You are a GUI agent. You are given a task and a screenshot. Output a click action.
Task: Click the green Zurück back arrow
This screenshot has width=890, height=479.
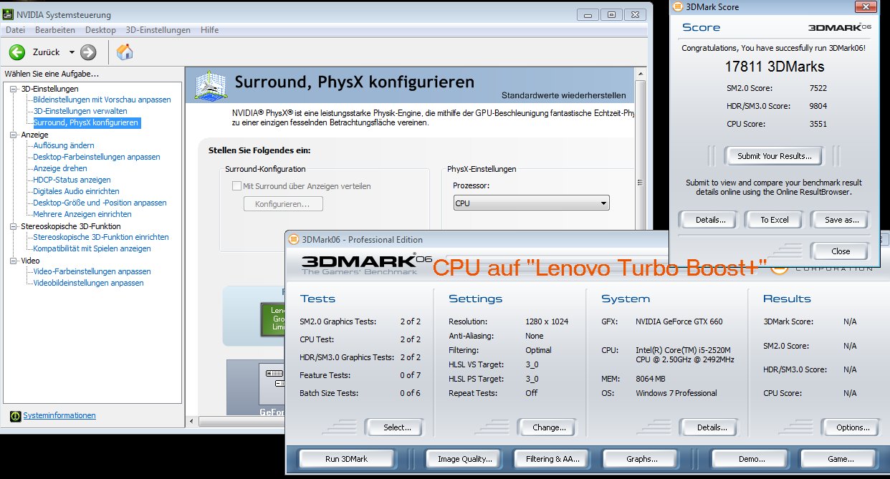[x=17, y=52]
